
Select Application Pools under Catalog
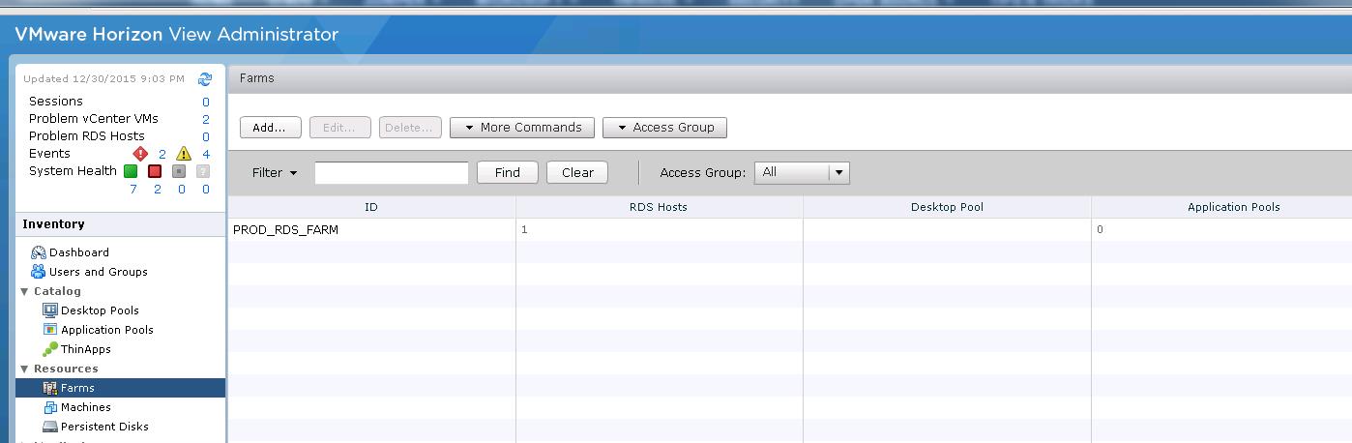[x=106, y=330]
